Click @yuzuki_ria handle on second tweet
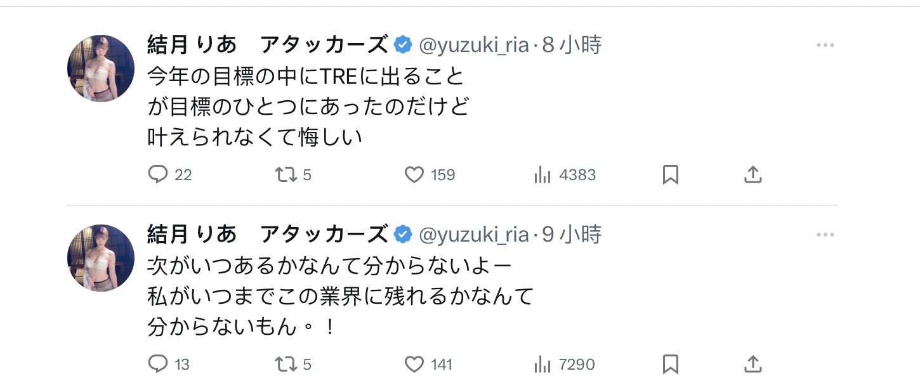920x390 pixels. [474, 235]
